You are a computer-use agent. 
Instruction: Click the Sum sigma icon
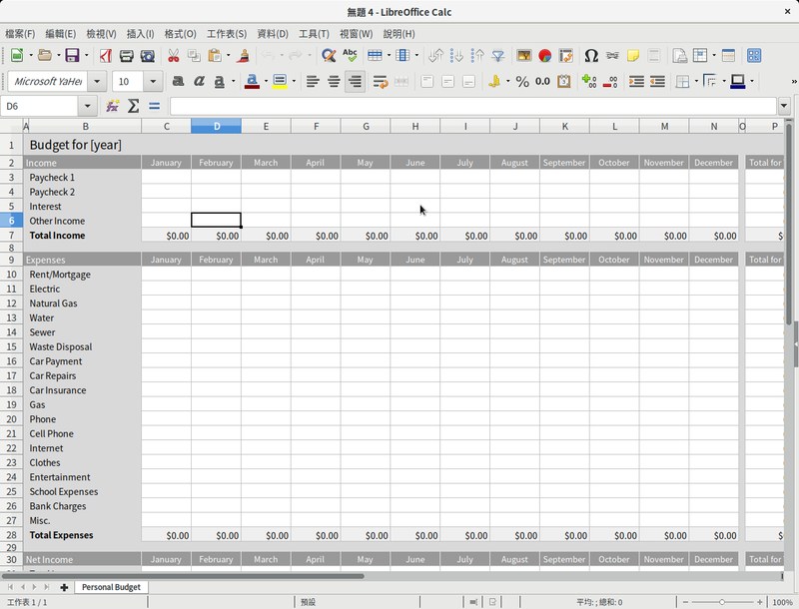[133, 106]
